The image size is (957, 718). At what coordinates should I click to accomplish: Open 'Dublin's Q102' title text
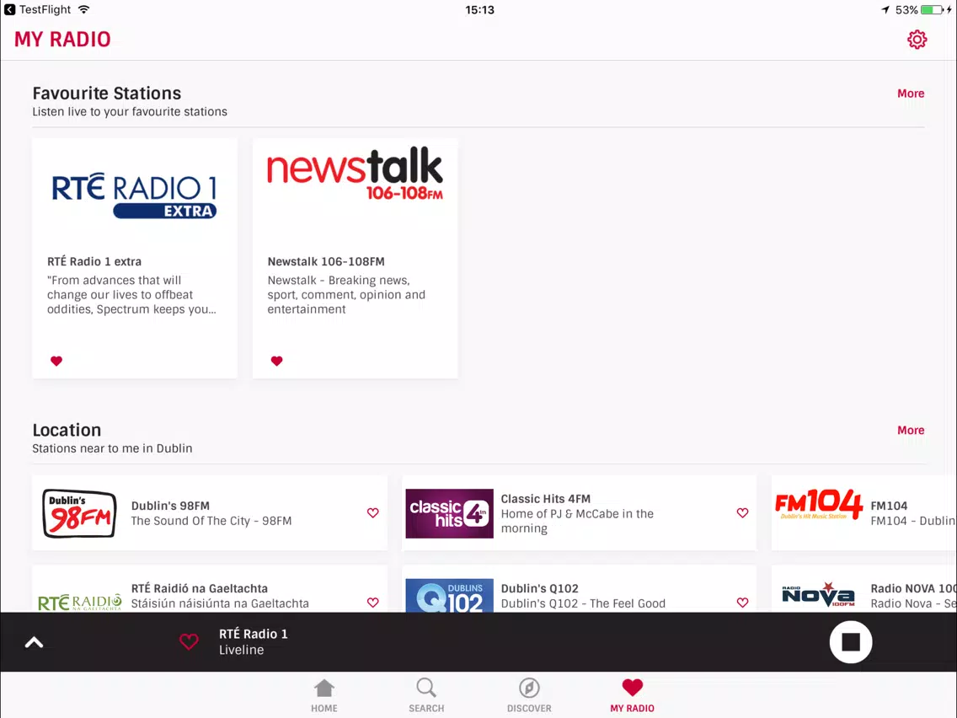click(539, 588)
